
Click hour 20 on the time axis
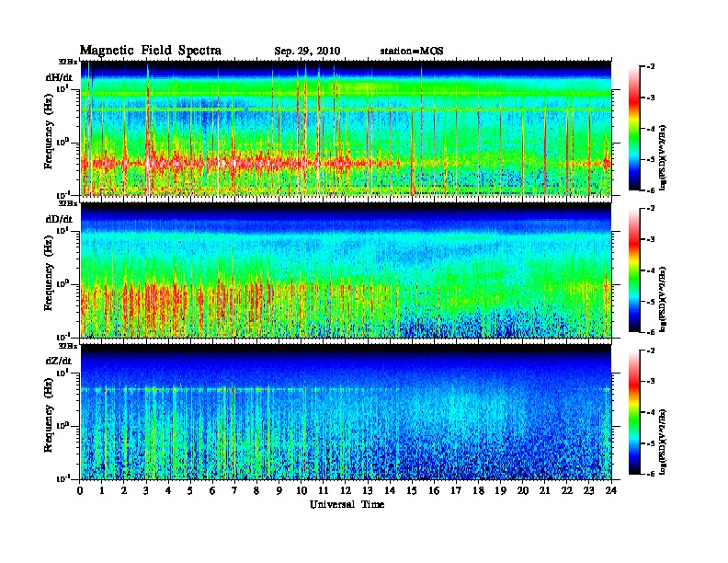522,491
